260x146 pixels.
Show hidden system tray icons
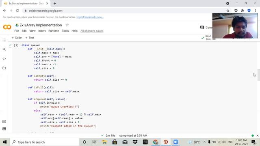(x=204, y=142)
